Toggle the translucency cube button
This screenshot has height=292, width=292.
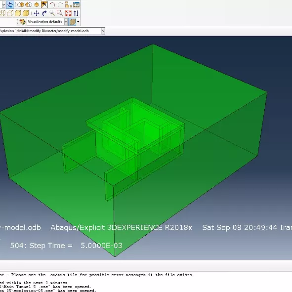(x=73, y=22)
